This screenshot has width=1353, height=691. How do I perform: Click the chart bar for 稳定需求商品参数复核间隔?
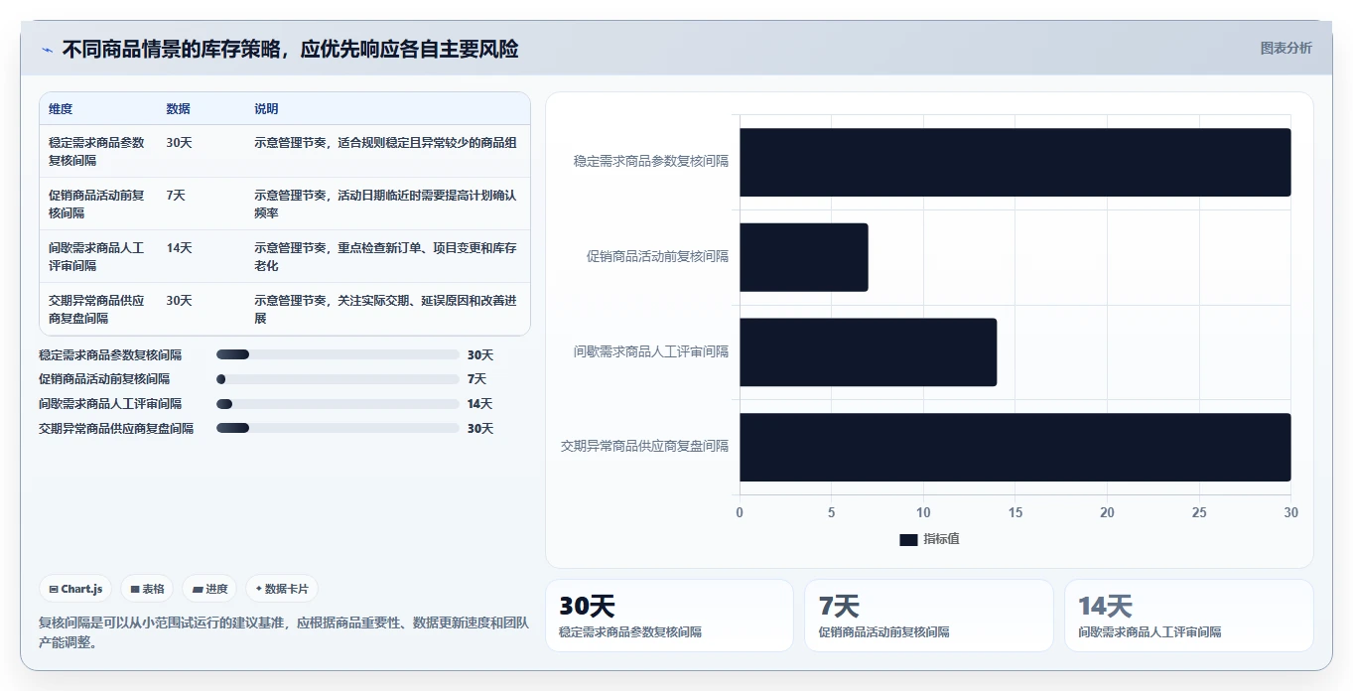click(x=1015, y=162)
